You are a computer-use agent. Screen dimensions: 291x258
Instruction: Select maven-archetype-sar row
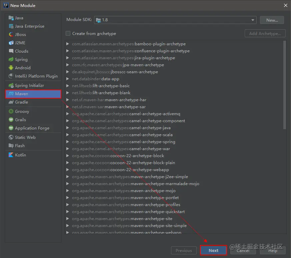pos(174,107)
